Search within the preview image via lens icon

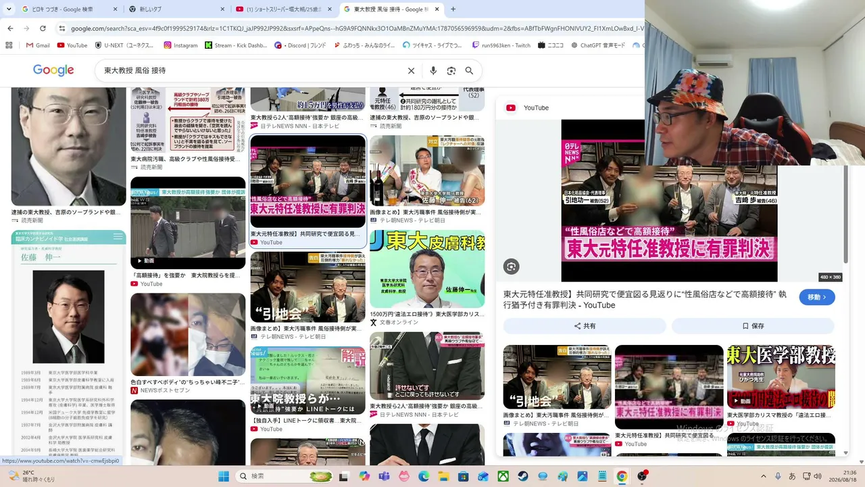pyautogui.click(x=511, y=266)
